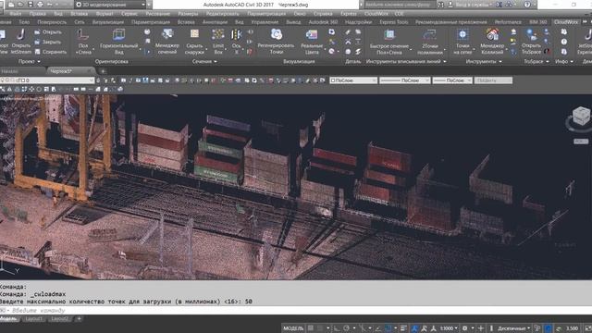Open the CloudWorx menu in menu bar
This screenshot has height=333, width=592.
coord(376,14)
